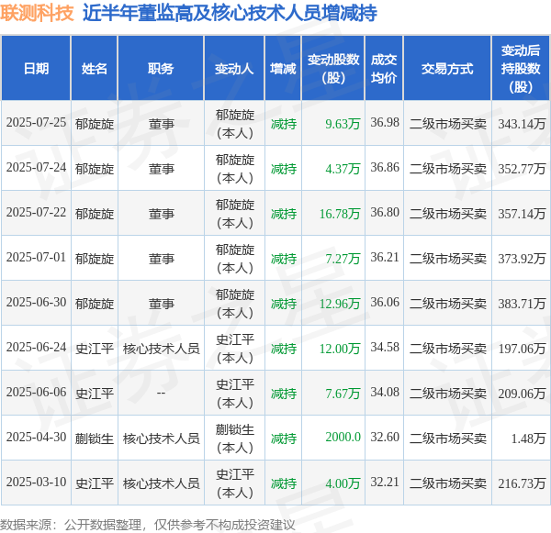Viewport: 551px width, 533px height.
Task: Click the changed shares value 7.27万
Action: [343, 259]
